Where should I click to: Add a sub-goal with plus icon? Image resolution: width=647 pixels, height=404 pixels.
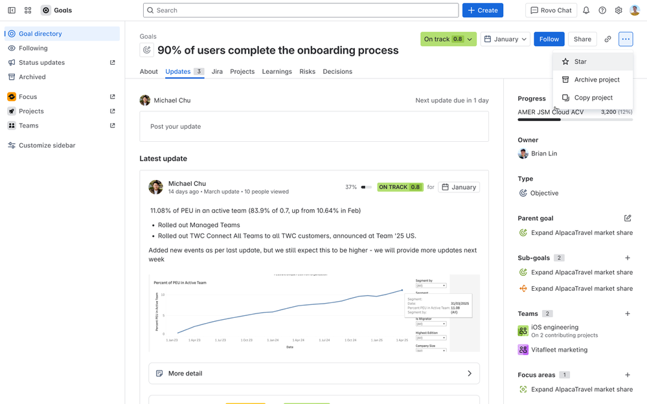pos(627,258)
